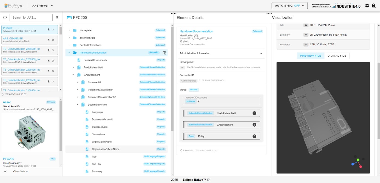The image size is (380, 183).
Task: Open the settings gear icon
Action: click(367, 5)
